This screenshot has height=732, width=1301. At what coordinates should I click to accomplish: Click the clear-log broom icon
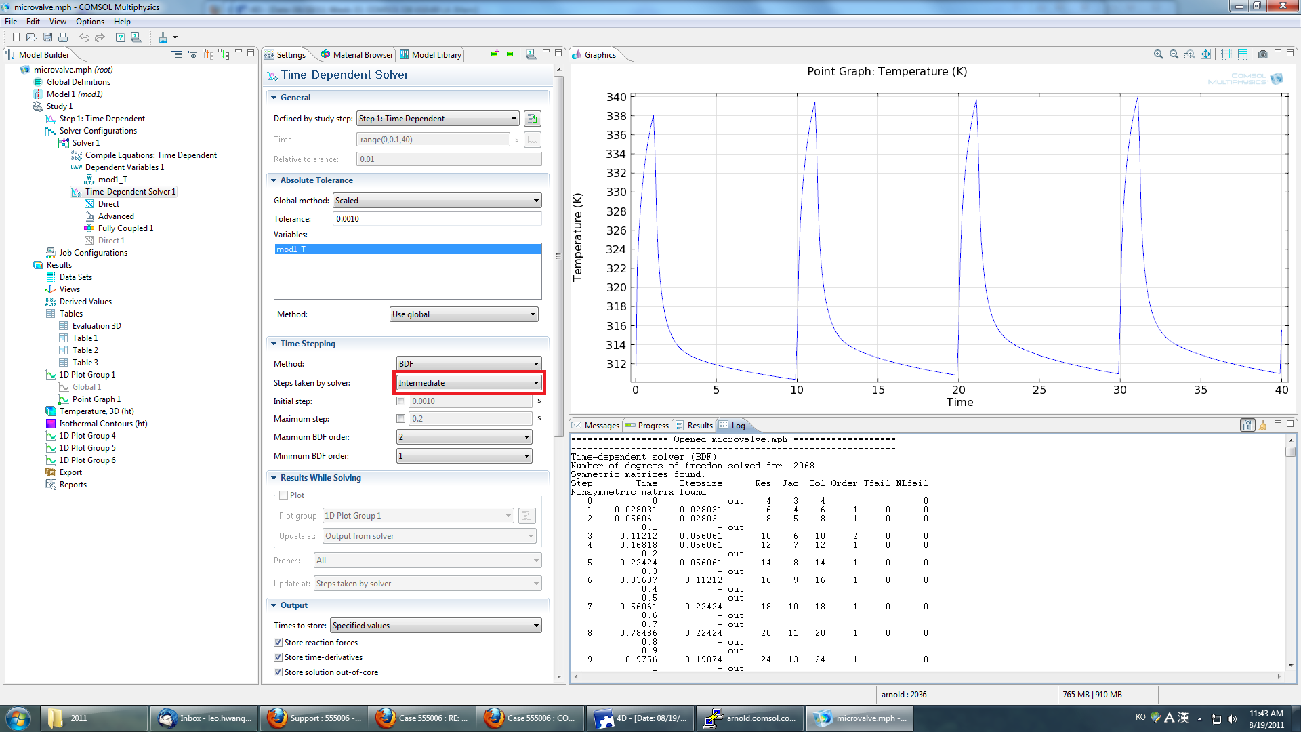pyautogui.click(x=1262, y=425)
